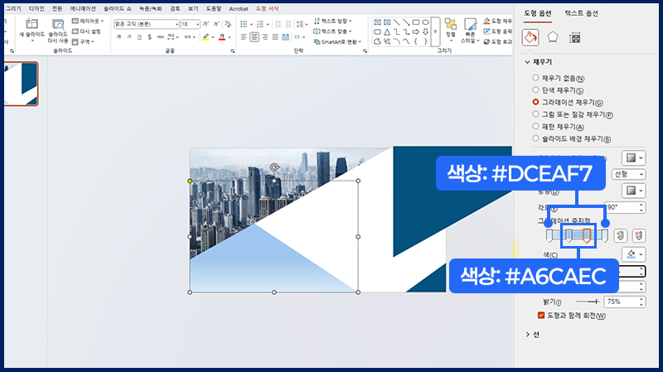The width and height of the screenshot is (663, 372).
Task: Select the Size & Properties icon in format pane
Action: pos(574,38)
